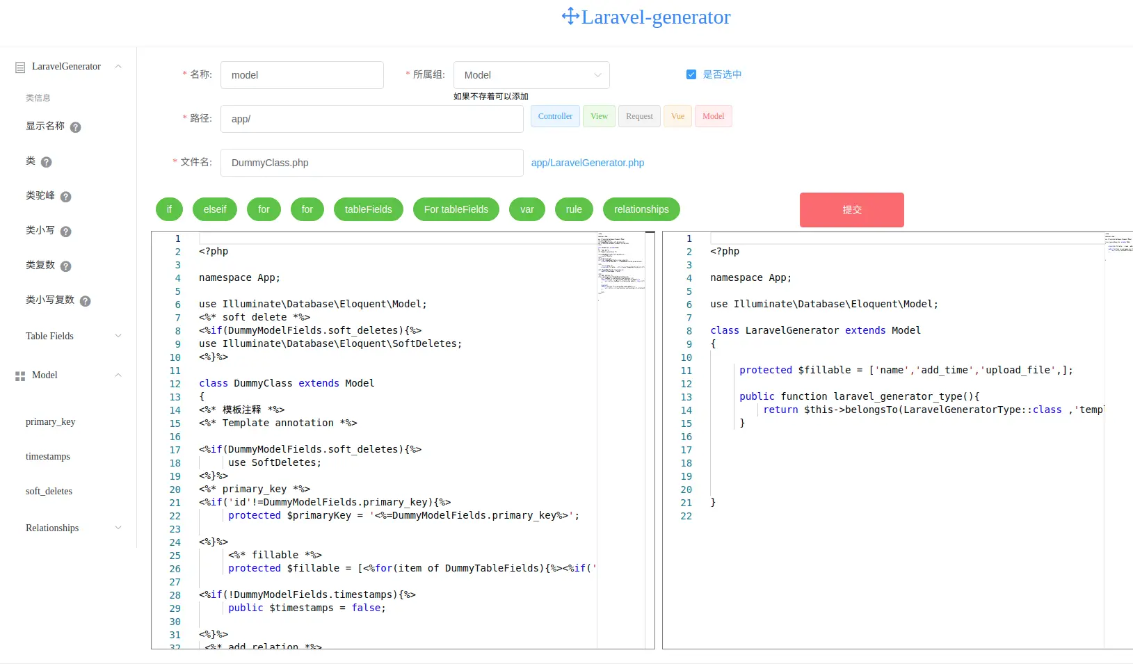1133x664 pixels.
Task: Uncheck the 是否选中 checkbox
Action: (x=691, y=74)
